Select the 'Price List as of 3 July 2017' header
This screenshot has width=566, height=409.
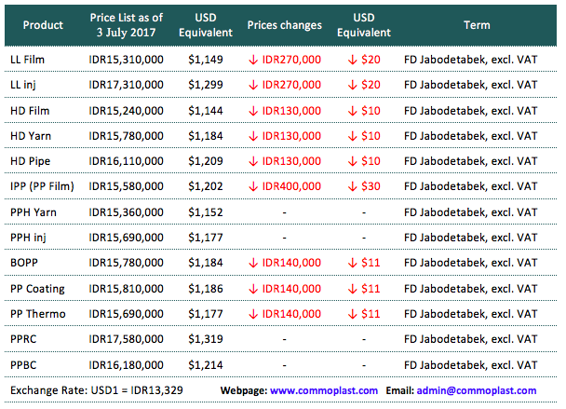tap(126, 25)
